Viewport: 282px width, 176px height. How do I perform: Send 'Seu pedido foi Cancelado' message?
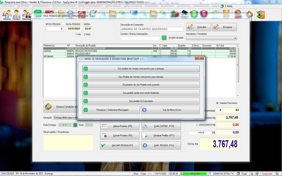coord(141,101)
